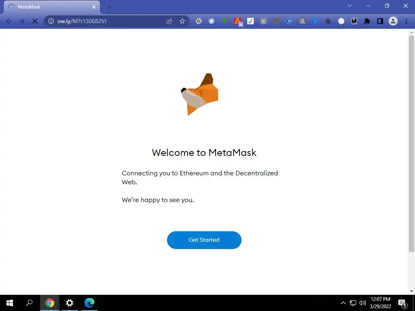415x311 pixels.
Task: Click the Welcome to MetaMask heading
Action: [x=204, y=153]
